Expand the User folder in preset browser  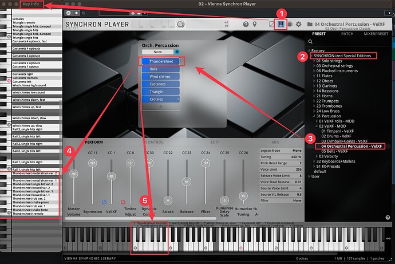click(309, 176)
